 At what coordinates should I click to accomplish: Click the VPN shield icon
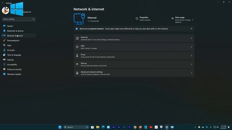(x=77, y=47)
